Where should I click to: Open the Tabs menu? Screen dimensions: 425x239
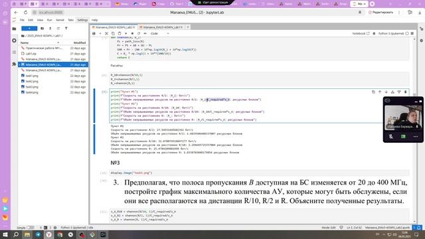click(71, 20)
